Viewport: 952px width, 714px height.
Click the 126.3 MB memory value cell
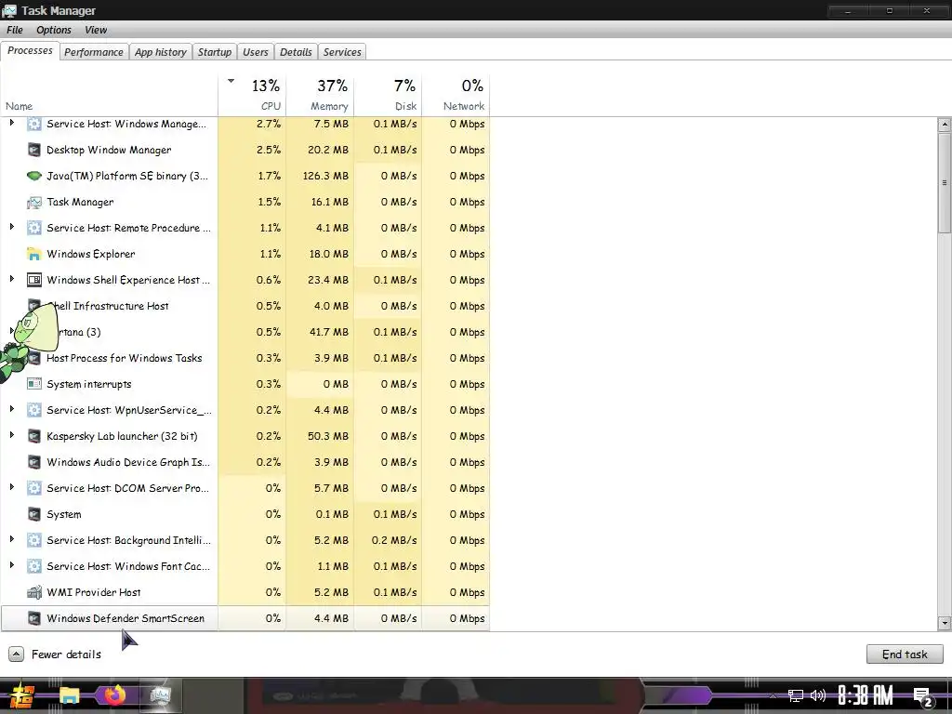click(x=320, y=176)
